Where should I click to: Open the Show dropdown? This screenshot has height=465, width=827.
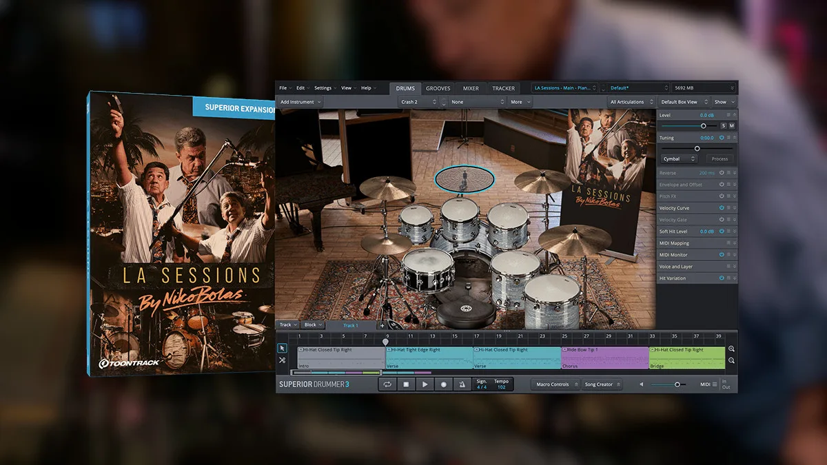pyautogui.click(x=724, y=102)
